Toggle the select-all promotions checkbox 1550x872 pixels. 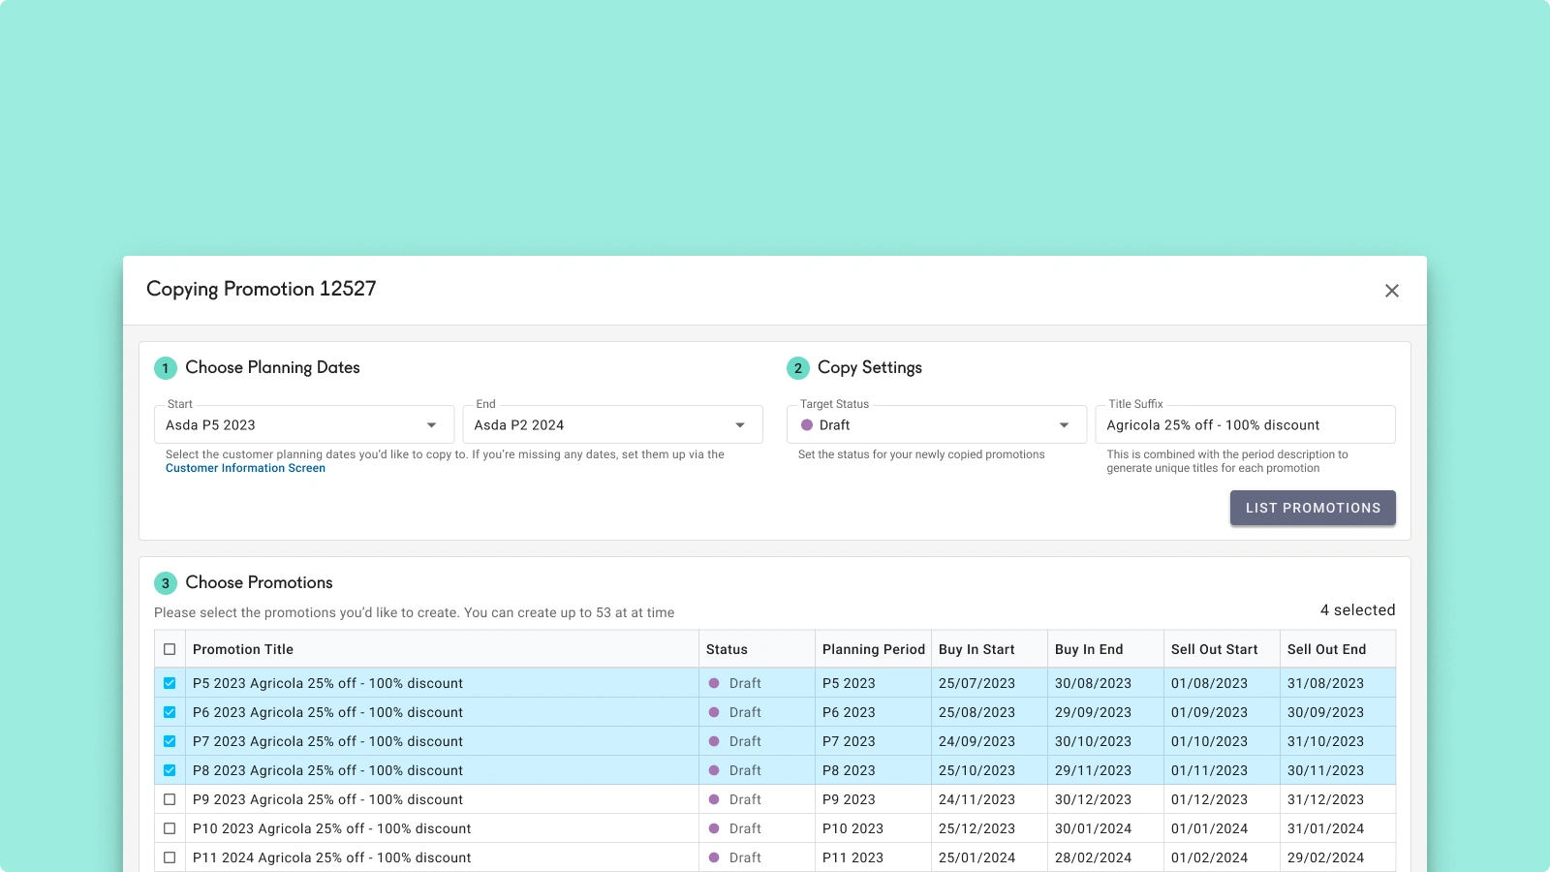(x=170, y=649)
